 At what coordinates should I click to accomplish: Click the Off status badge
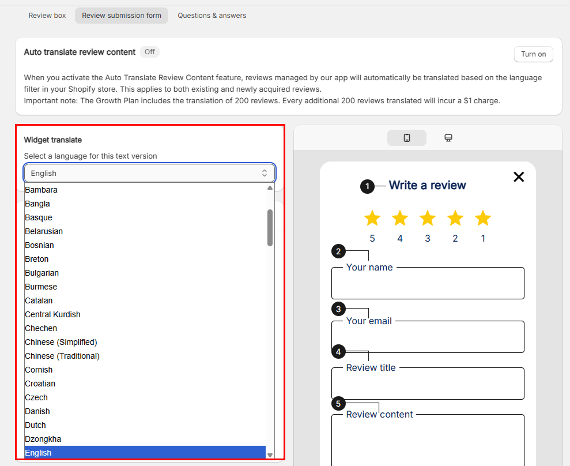click(150, 52)
